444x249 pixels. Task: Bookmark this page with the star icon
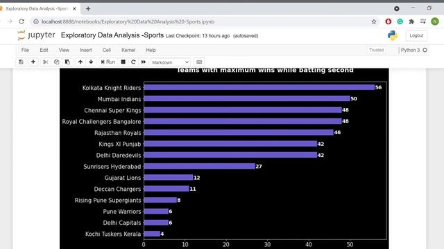click(374, 21)
